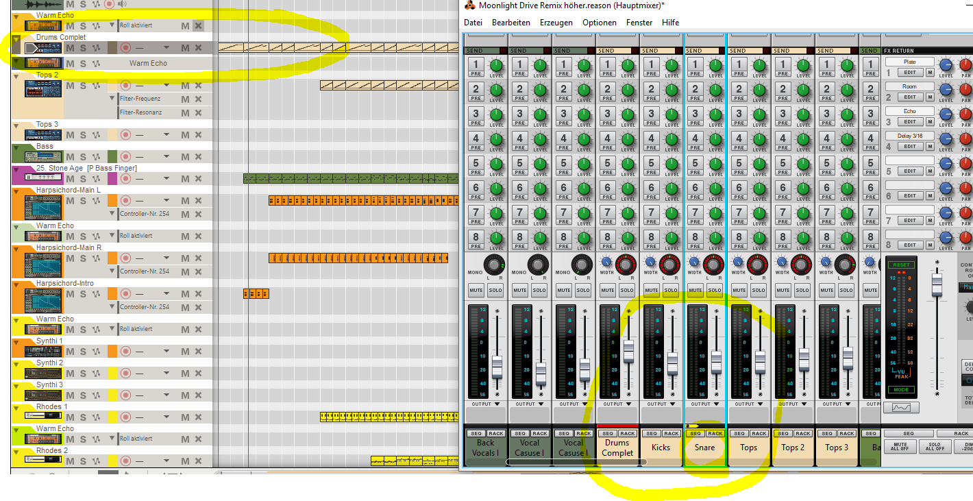Click the MODE button under master meter
The height and width of the screenshot is (501, 973).
(x=901, y=389)
